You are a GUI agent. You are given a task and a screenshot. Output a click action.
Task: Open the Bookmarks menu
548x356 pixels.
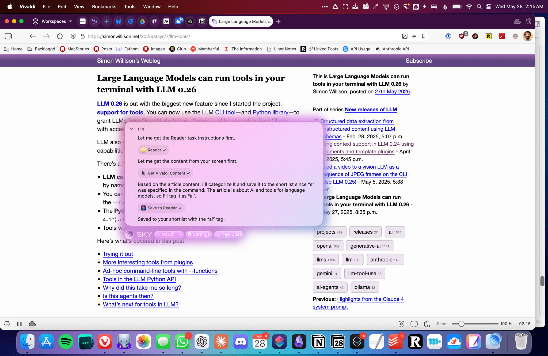point(104,7)
